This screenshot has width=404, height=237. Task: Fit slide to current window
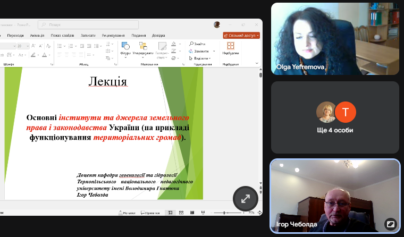pyautogui.click(x=259, y=213)
